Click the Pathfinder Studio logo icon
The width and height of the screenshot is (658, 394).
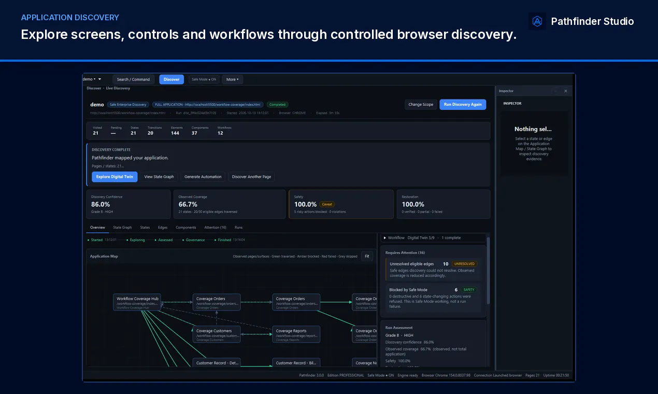click(x=537, y=21)
